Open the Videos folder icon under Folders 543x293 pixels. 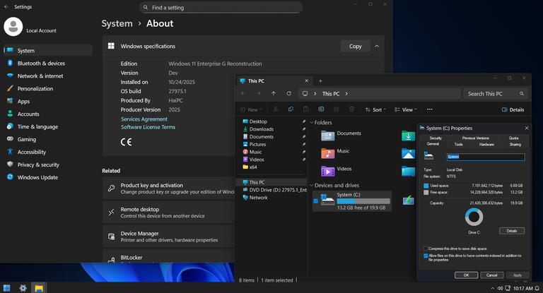pos(327,171)
